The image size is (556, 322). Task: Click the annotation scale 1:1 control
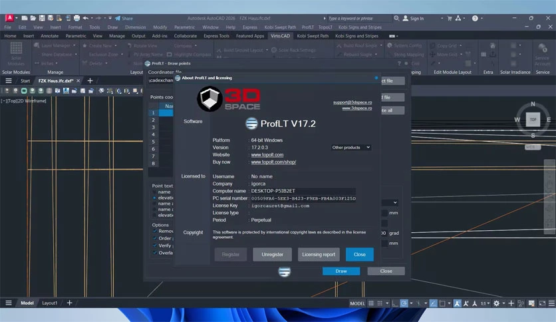point(484,303)
